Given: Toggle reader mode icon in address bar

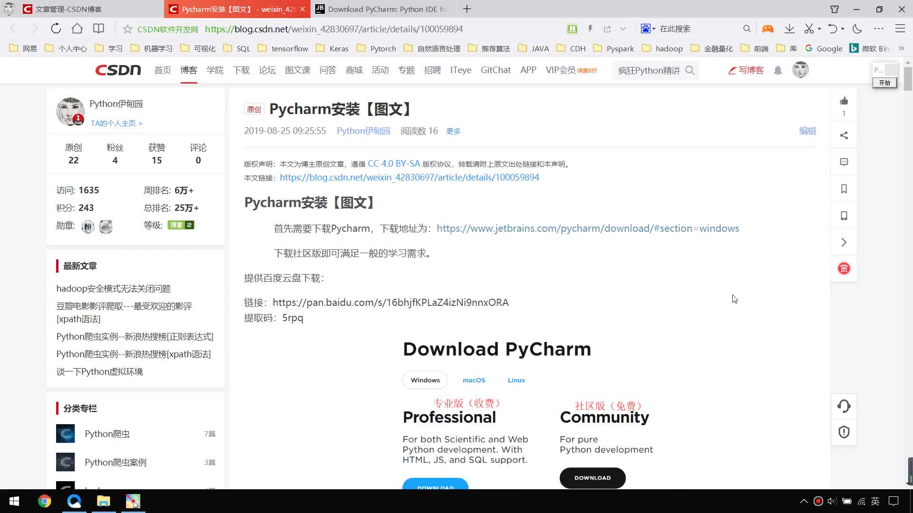Looking at the screenshot, I should tap(572, 29).
